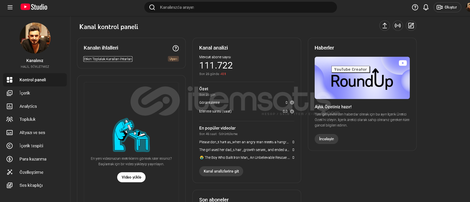Open the Creator RoundUp news thumbnail
Screen dimensions: 470x202
pos(362,78)
